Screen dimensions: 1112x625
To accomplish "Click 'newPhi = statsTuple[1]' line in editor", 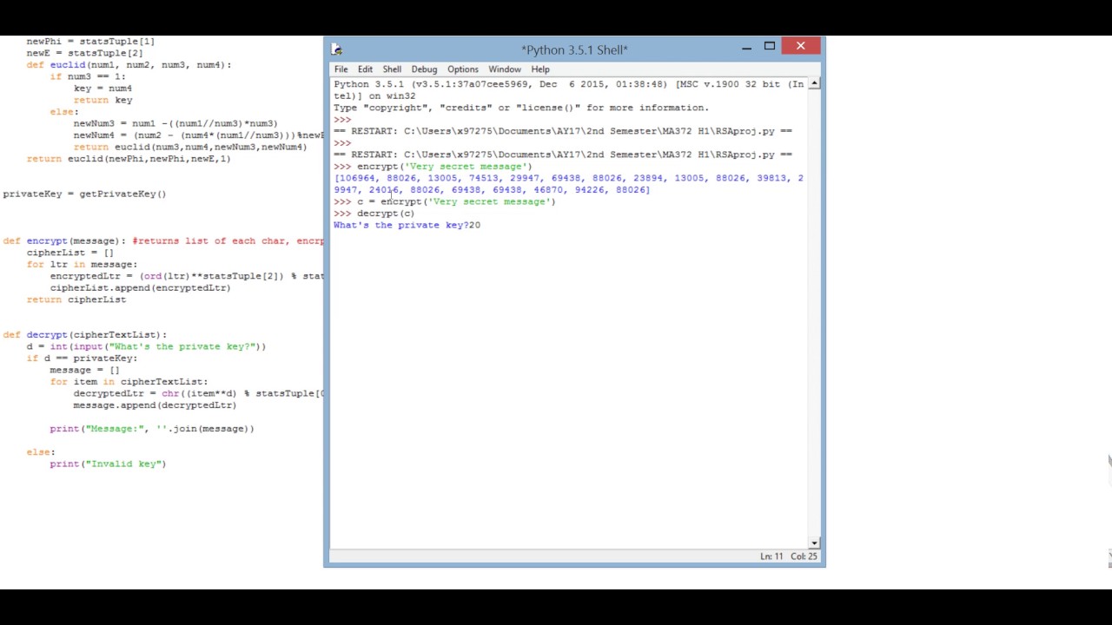I will (90, 42).
